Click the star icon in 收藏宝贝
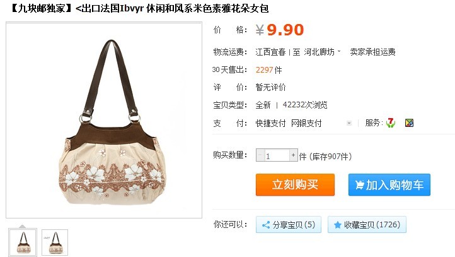 point(338,225)
